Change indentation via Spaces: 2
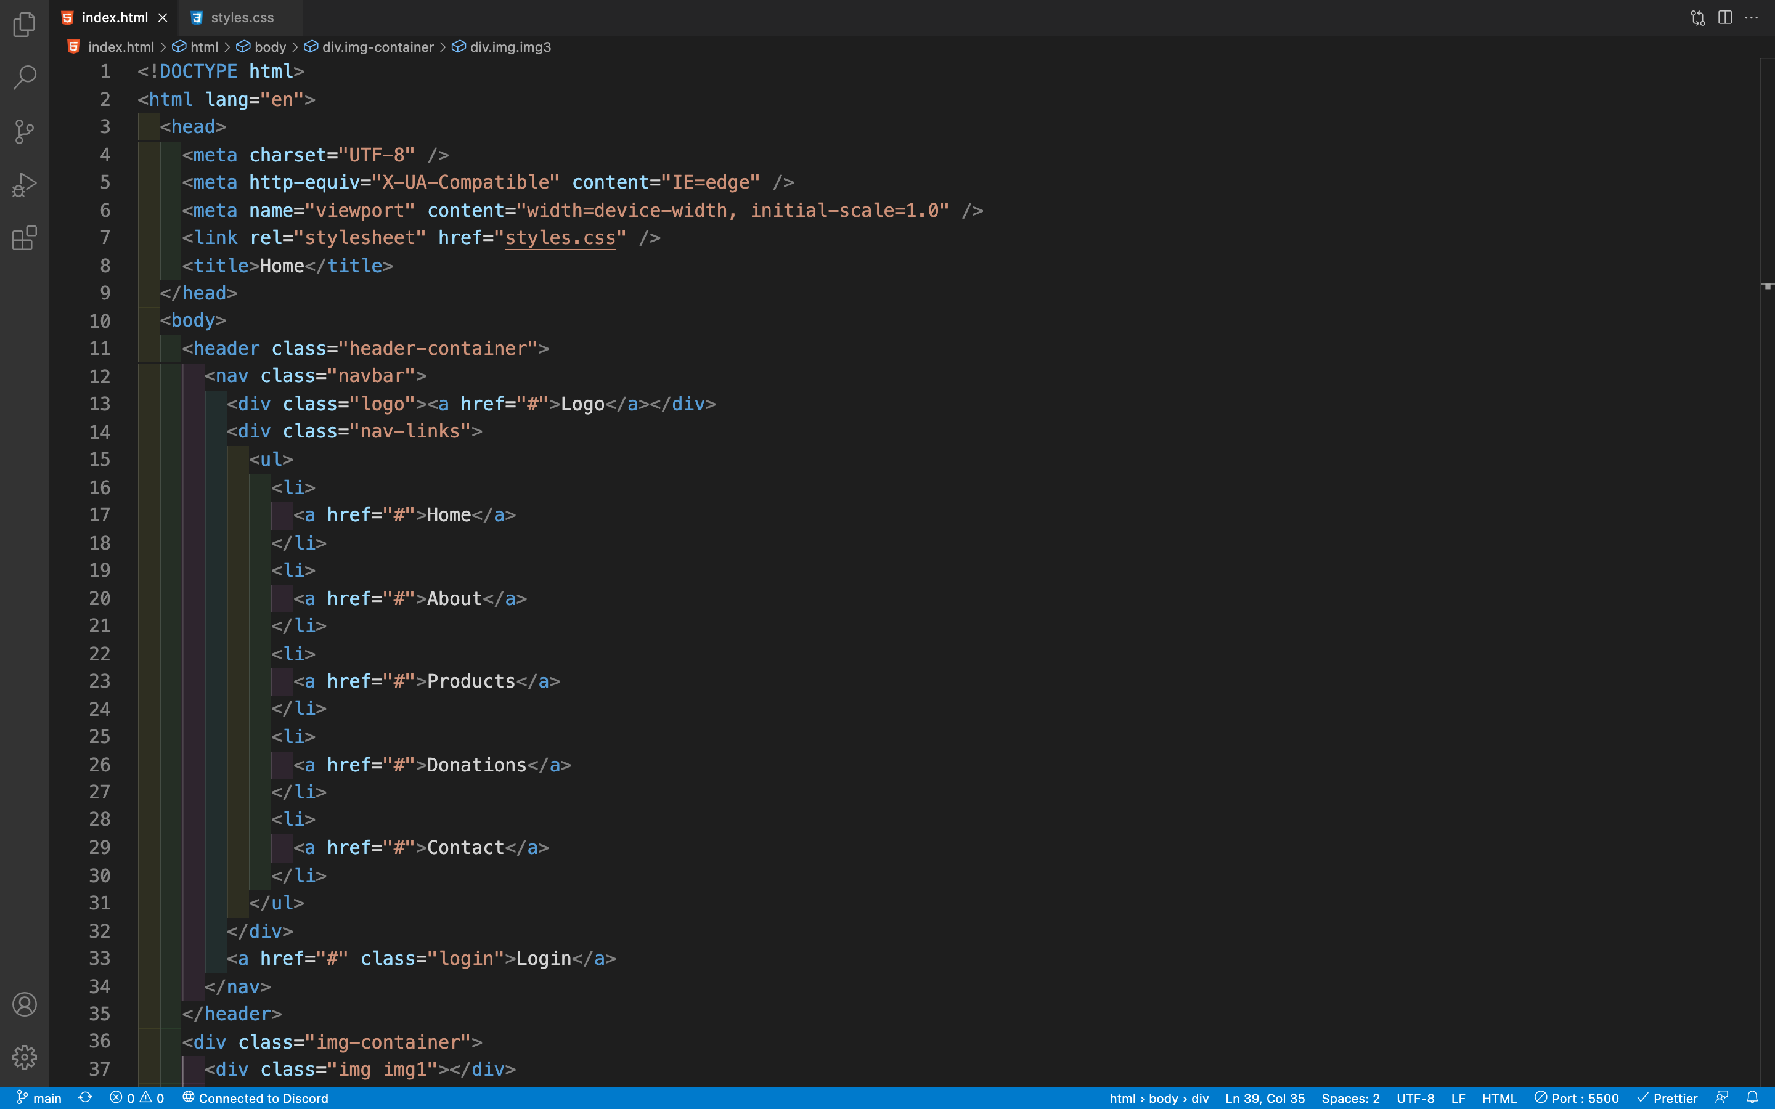This screenshot has height=1109, width=1775. [1350, 1098]
